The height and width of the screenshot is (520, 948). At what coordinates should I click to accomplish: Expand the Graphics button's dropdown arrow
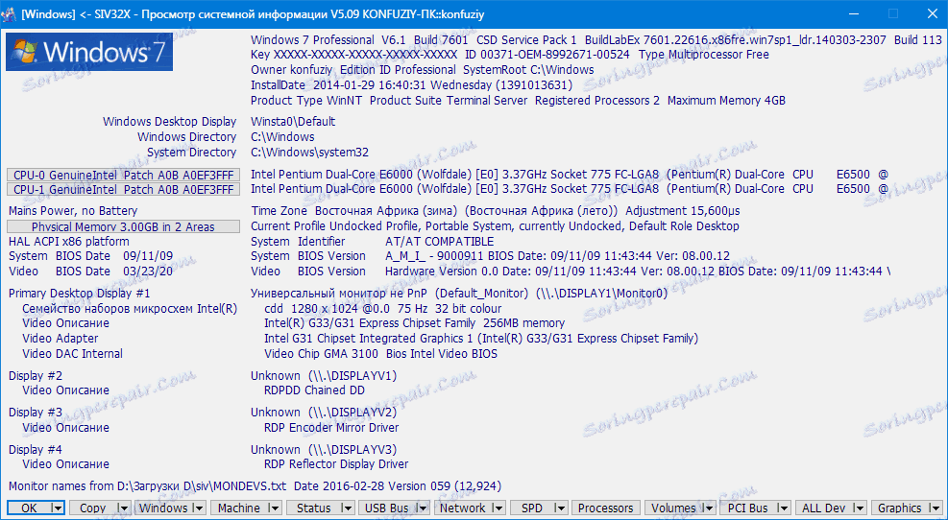tap(936, 508)
